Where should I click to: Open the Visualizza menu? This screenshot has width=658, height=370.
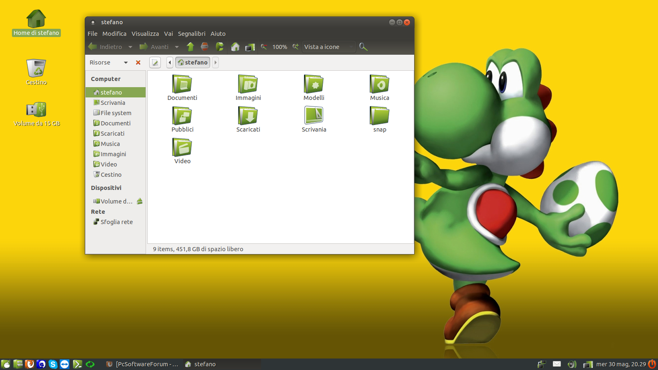(x=145, y=34)
